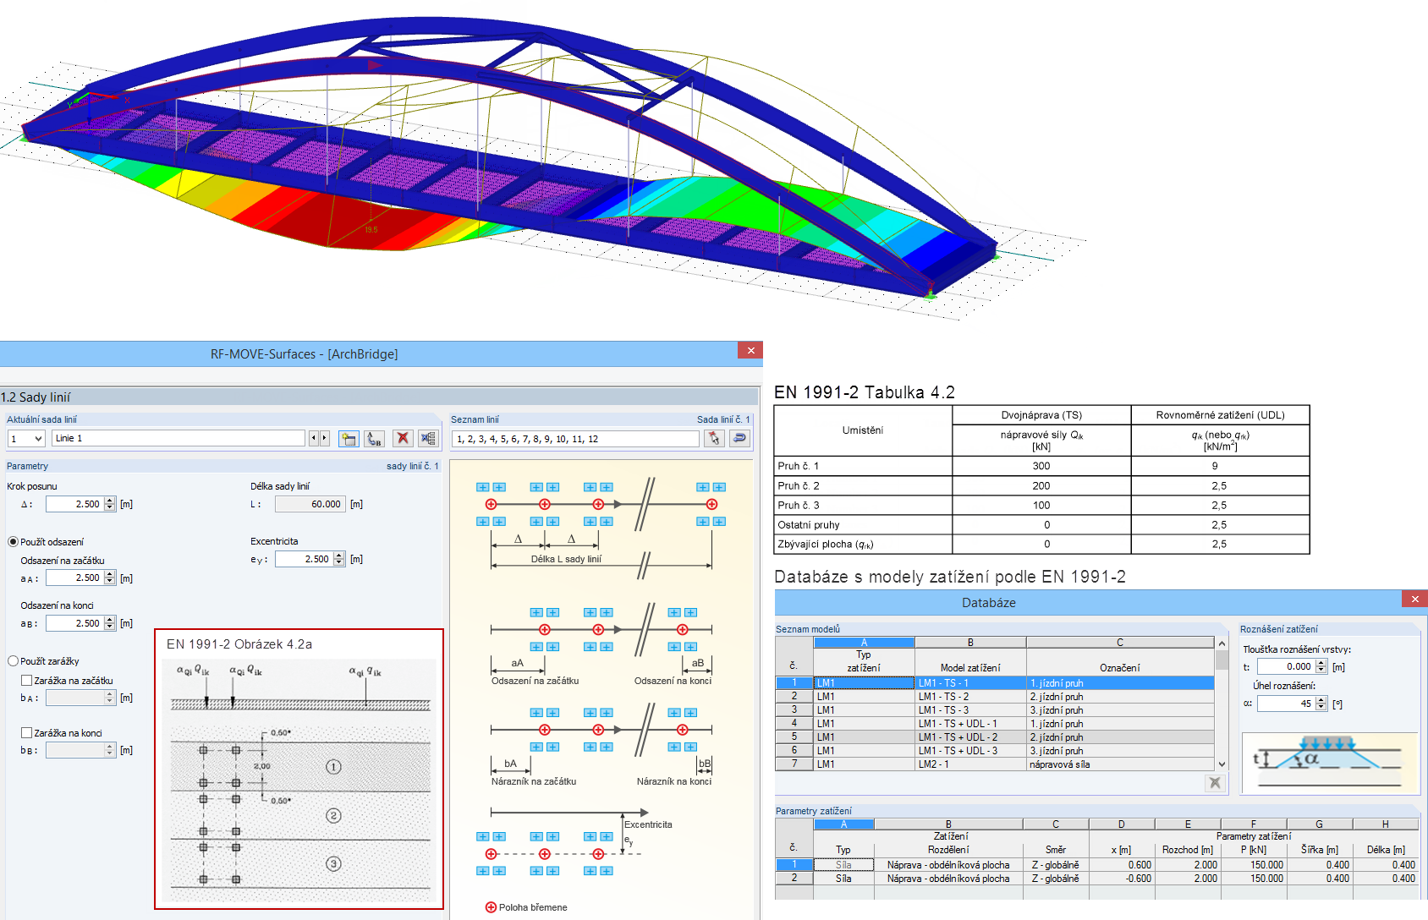Select the Použít odsazení radio button
1428x920 pixels.
coord(13,542)
